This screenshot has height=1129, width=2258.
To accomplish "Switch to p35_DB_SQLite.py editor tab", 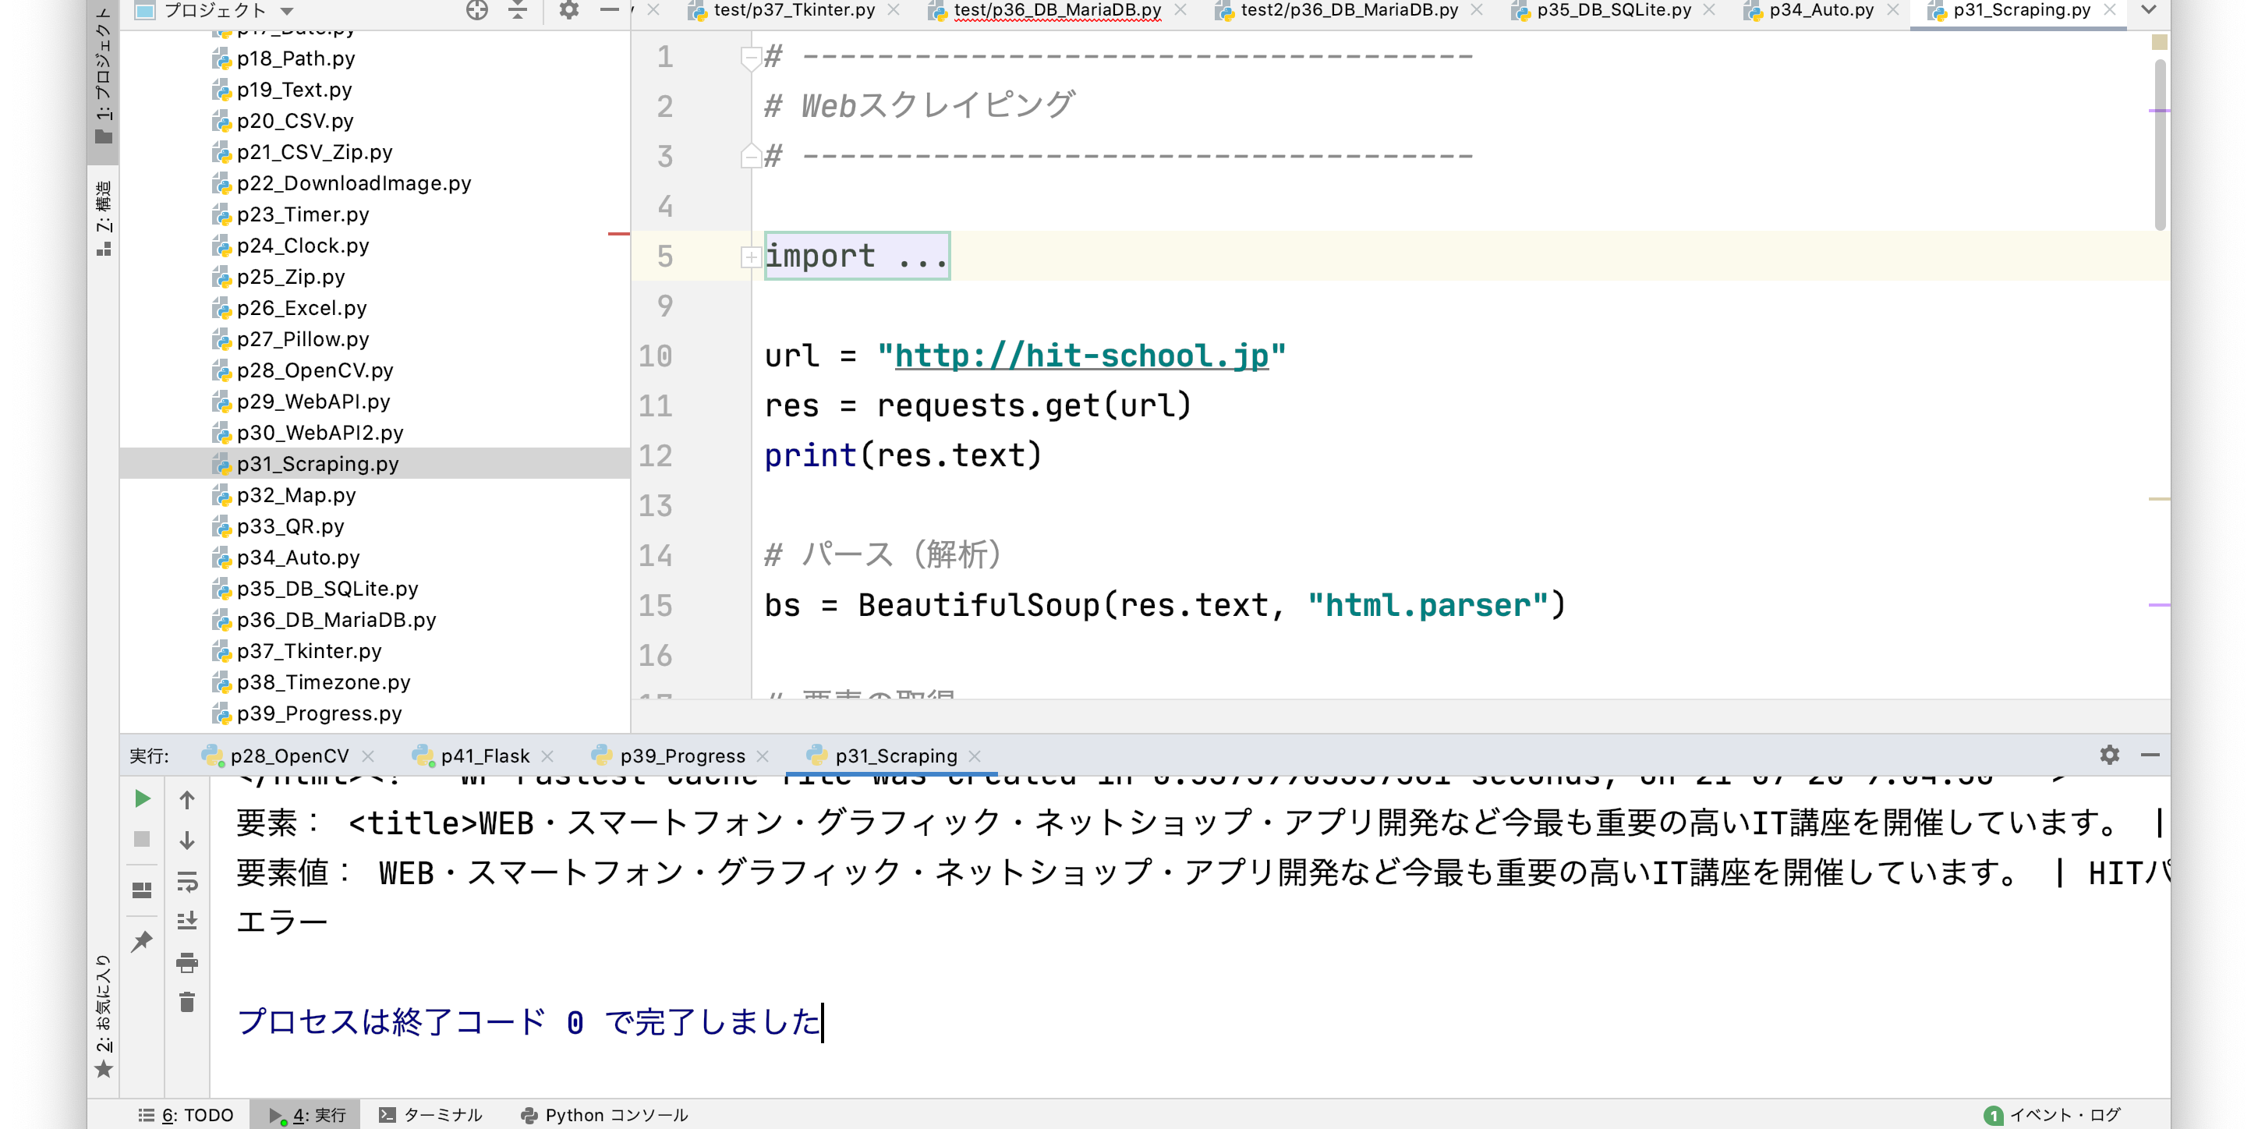I will point(1613,10).
